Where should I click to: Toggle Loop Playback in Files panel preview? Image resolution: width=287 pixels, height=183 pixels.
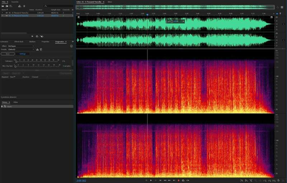point(37,36)
